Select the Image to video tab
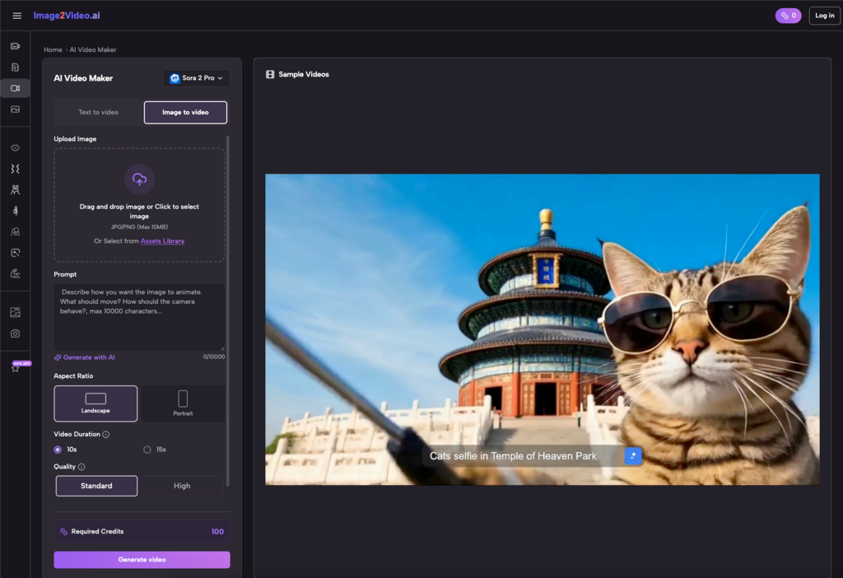The image size is (843, 578). coord(185,112)
